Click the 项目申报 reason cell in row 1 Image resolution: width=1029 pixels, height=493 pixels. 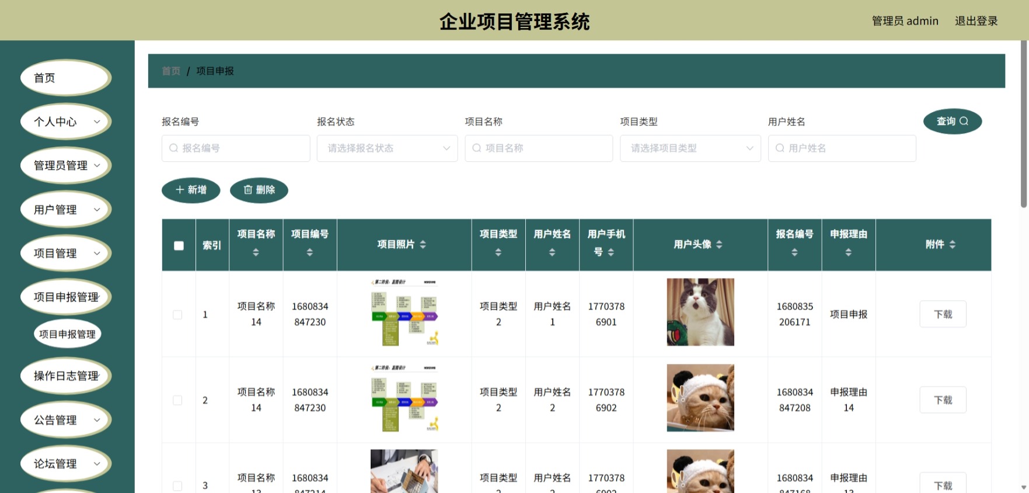pyautogui.click(x=849, y=314)
